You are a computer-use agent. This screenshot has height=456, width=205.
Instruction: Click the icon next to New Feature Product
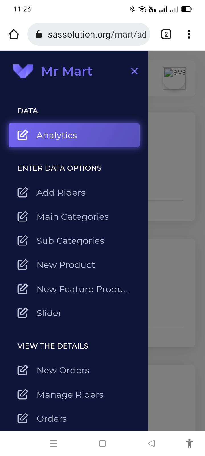tap(22, 289)
